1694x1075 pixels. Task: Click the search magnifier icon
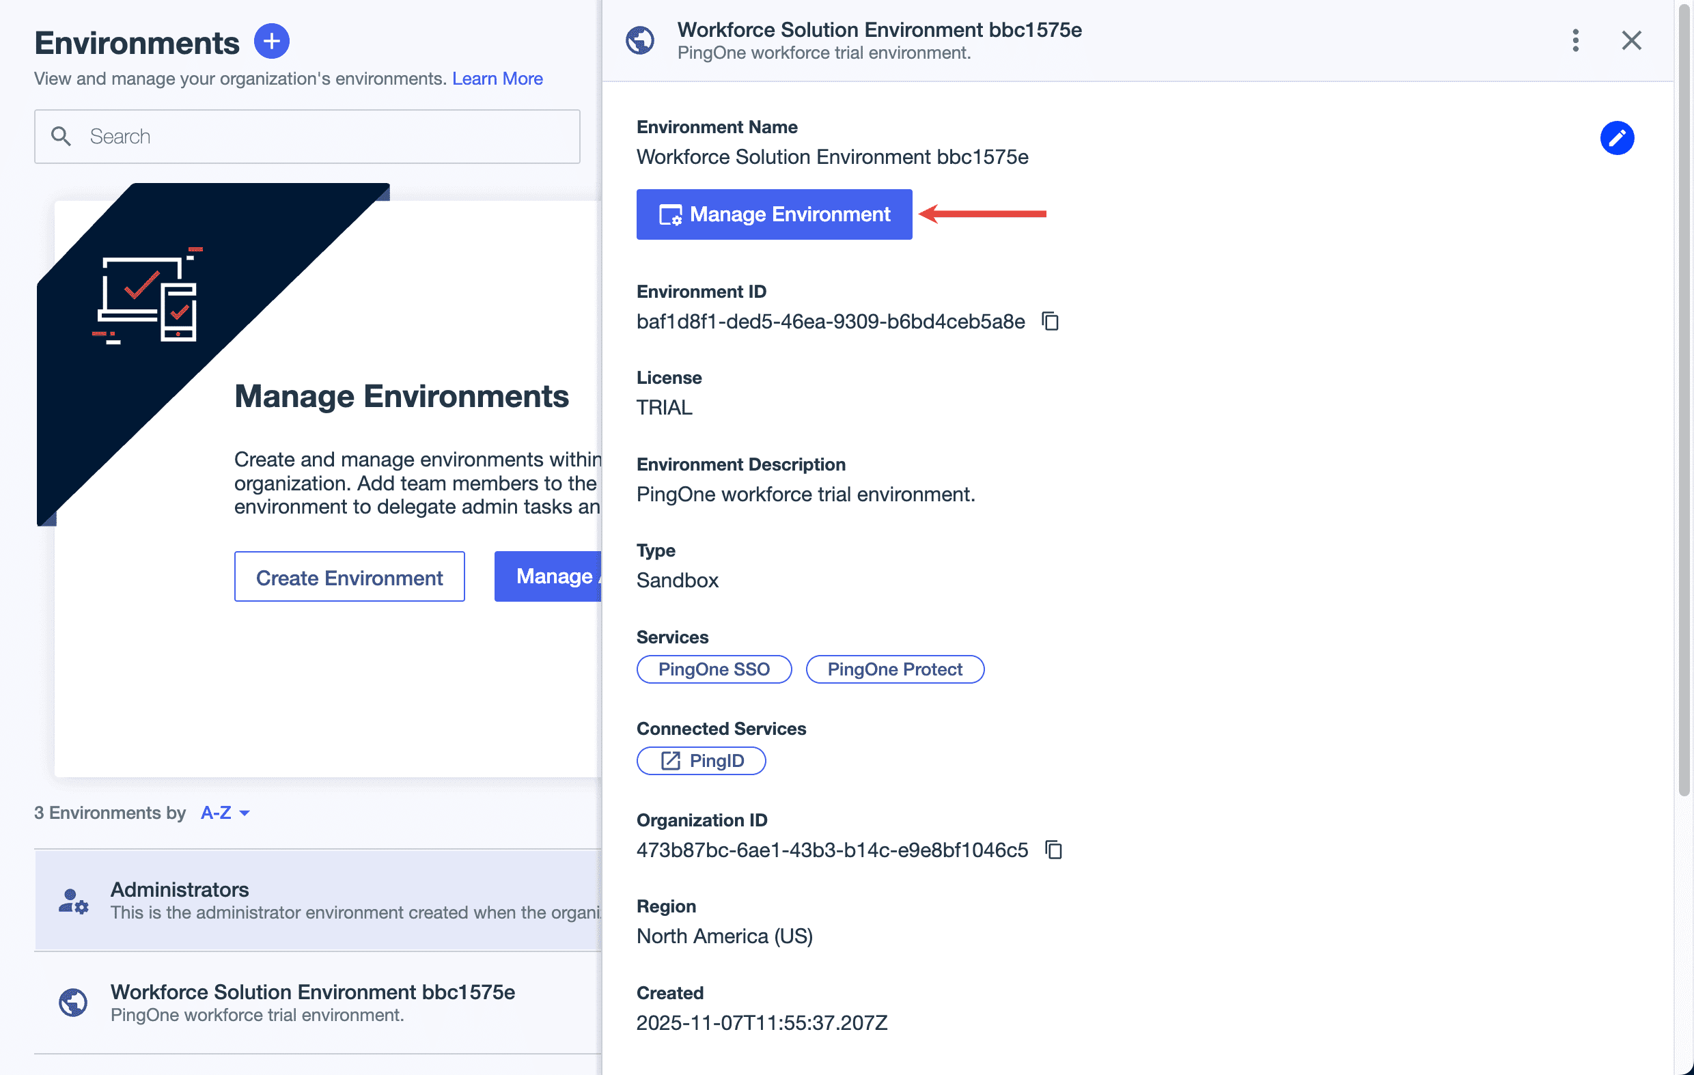point(61,136)
